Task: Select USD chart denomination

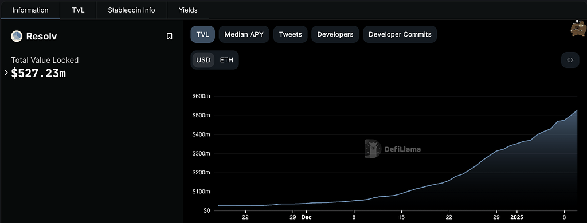Action: point(204,60)
